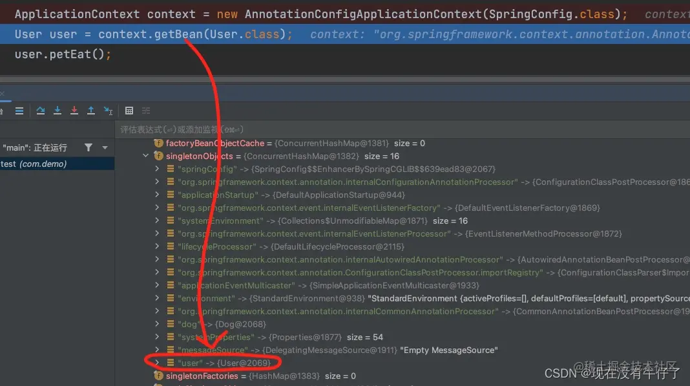Expand the "user" User@2069 entry

tap(157, 363)
